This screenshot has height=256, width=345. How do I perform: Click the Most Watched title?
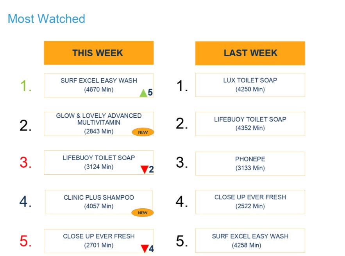click(46, 19)
